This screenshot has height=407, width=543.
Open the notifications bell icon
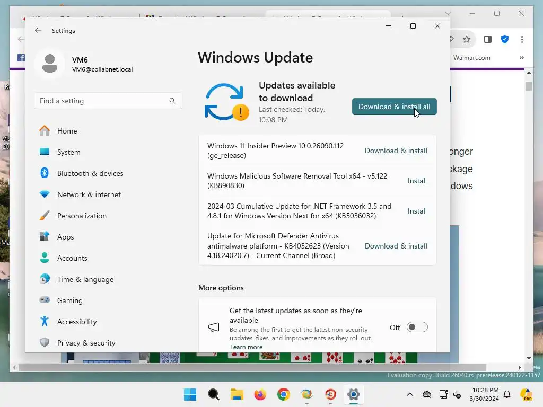(x=507, y=394)
